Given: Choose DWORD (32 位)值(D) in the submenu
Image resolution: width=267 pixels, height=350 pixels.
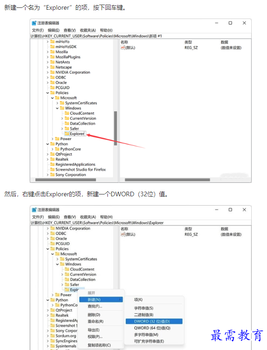Looking at the screenshot, I should pos(154,321).
